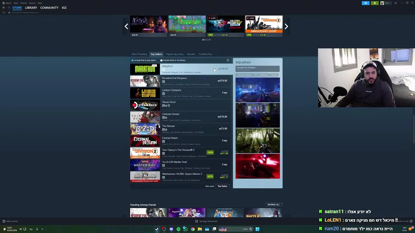Viewport: 415px width, 233px height.
Task: Open Marathon in the top sellers list
Action: point(180,69)
